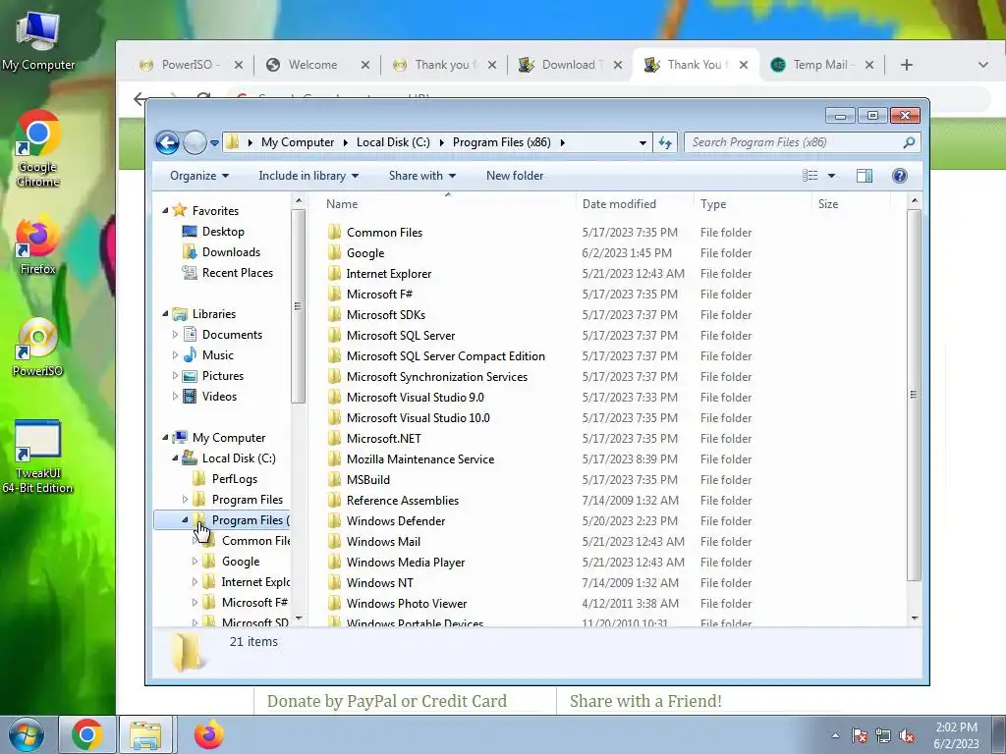Image resolution: width=1006 pixels, height=754 pixels.
Task: Collapse the Favorites tree section
Action: point(165,210)
